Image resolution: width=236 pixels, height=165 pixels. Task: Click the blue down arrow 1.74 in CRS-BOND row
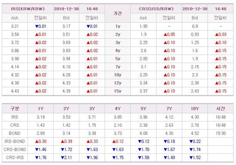[195, 150]
